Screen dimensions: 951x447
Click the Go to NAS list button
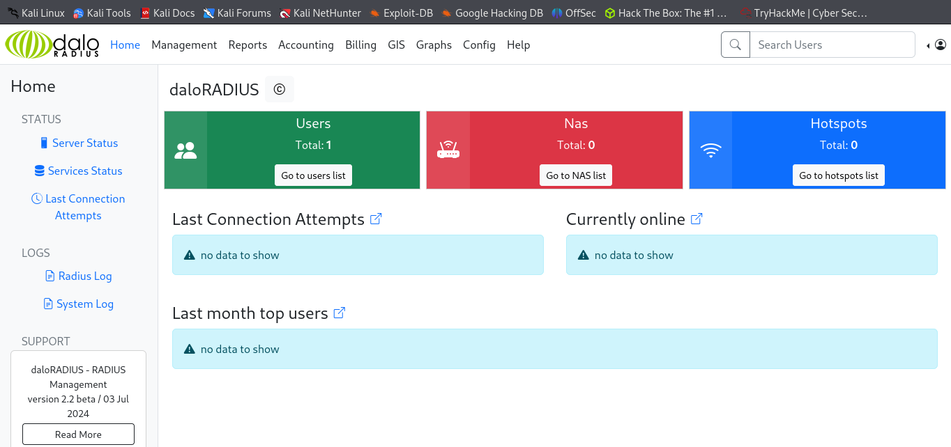tap(575, 175)
